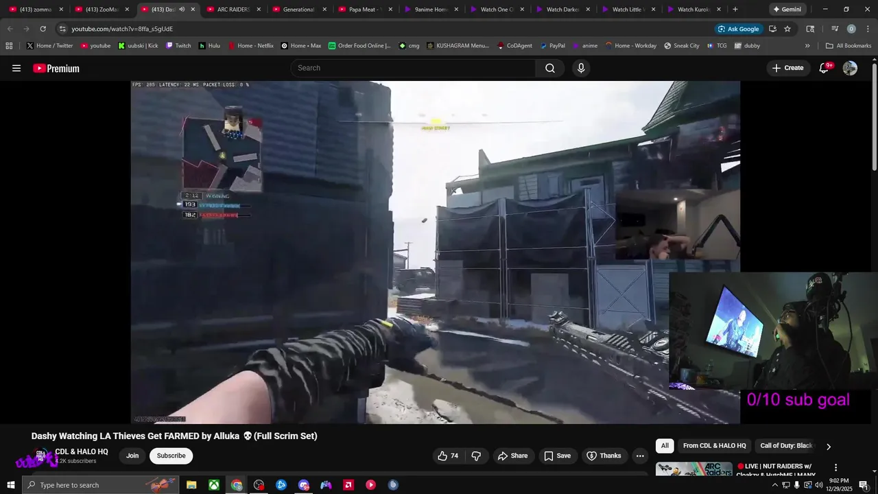Open LIVE NUT RAIDERS recommended video thumbnail
Image resolution: width=878 pixels, height=494 pixels.
pyautogui.click(x=694, y=469)
